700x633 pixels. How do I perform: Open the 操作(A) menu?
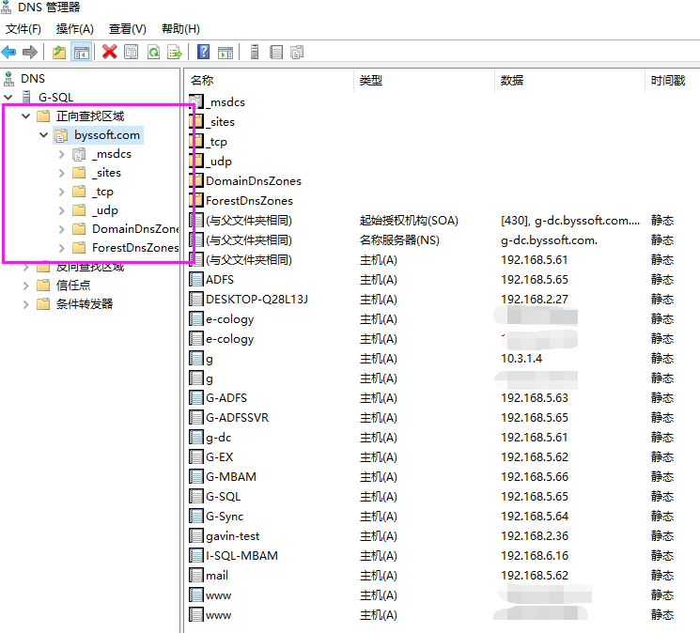click(74, 29)
